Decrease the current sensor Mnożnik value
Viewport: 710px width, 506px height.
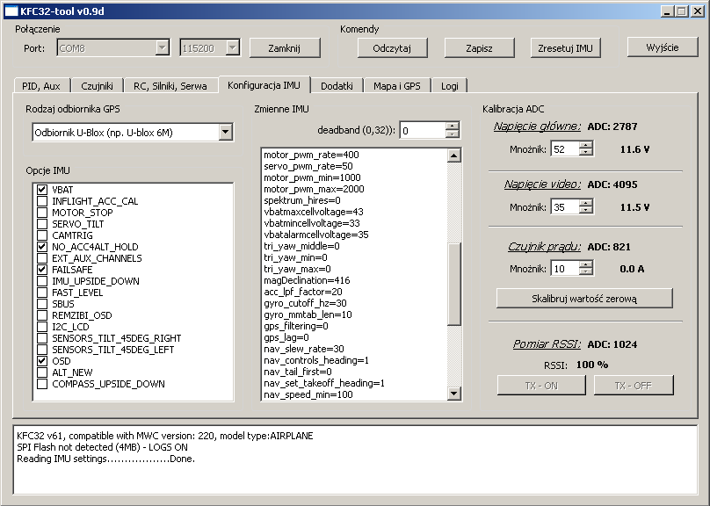pos(586,272)
